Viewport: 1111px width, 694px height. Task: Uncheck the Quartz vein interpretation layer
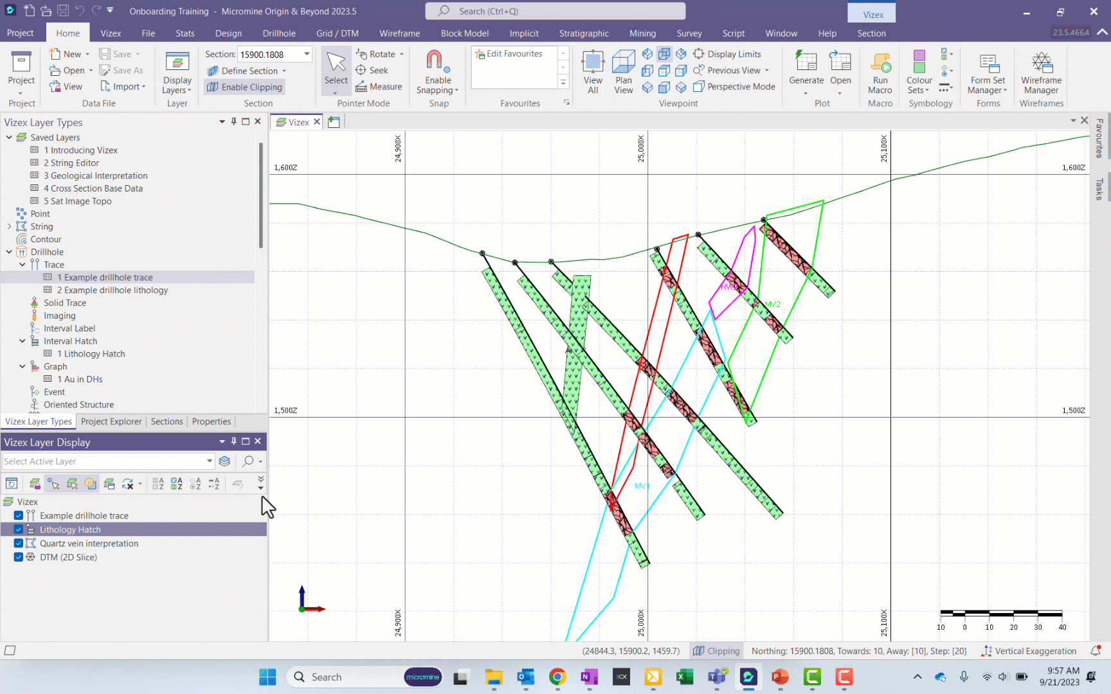[18, 543]
